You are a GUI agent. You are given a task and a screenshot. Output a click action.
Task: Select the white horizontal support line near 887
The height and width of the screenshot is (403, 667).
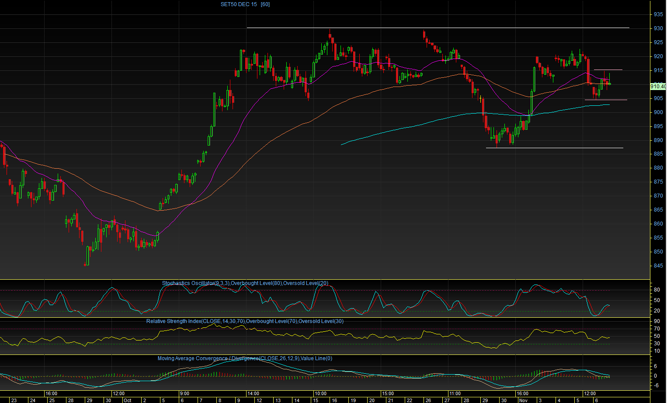coord(555,148)
